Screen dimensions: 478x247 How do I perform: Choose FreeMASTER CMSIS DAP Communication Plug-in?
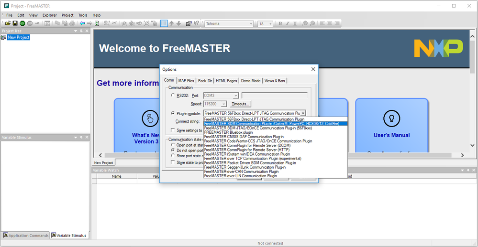244,137
